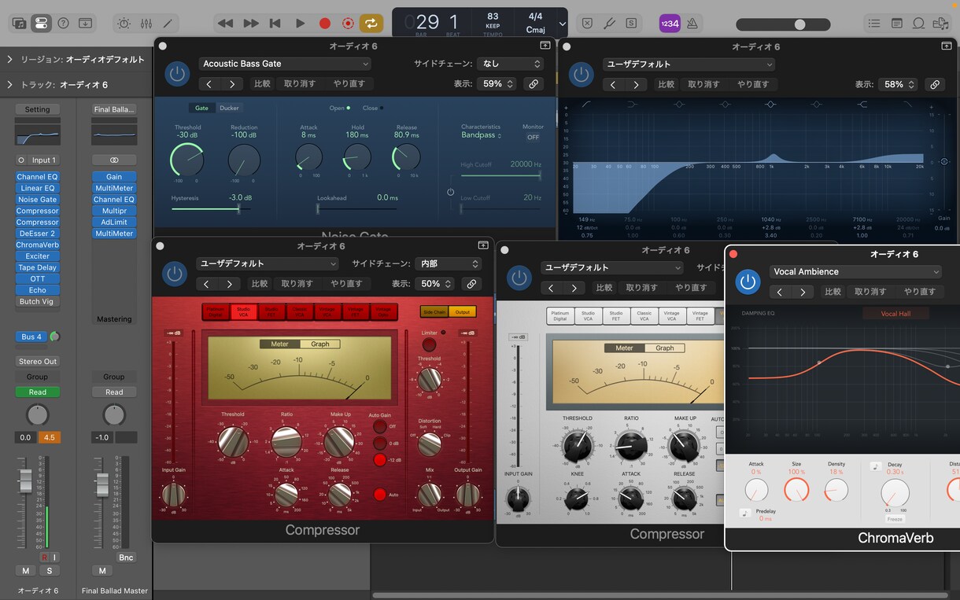Click 取り消す undo in ChromaVerb window
This screenshot has height=600, width=960.
coord(870,292)
